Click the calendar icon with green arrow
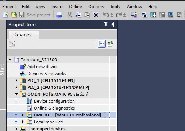185x131 pixels. 110,44
